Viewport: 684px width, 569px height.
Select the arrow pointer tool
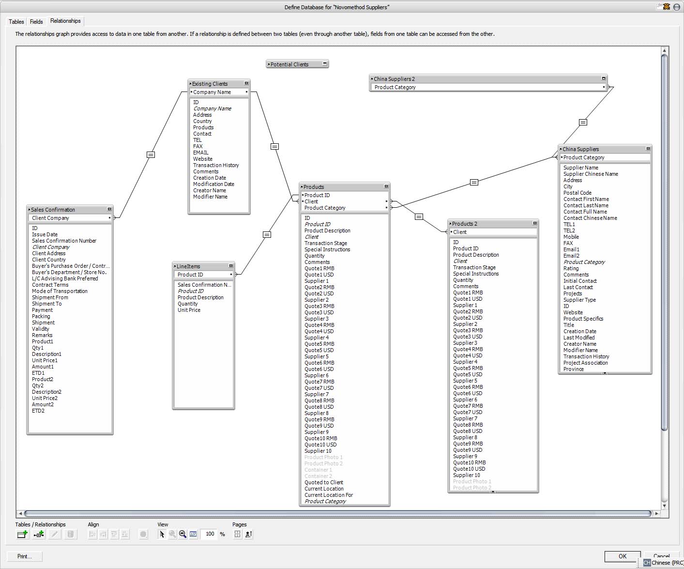click(162, 534)
